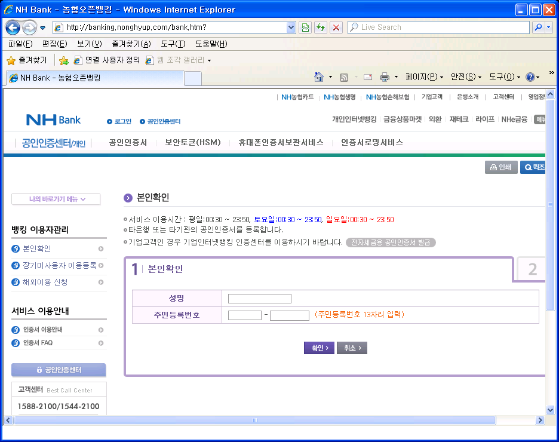Open the 고객센터 top link
The height and width of the screenshot is (442, 559).
click(503, 97)
